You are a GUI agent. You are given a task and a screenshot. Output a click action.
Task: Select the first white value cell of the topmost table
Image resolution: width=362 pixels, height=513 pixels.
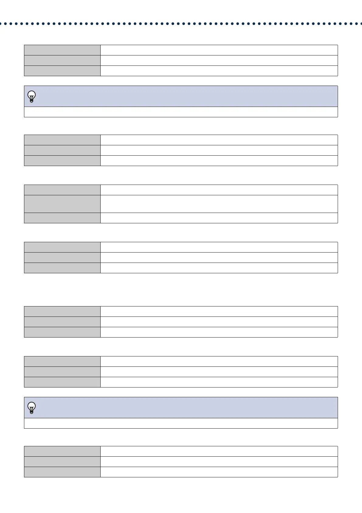click(219, 50)
